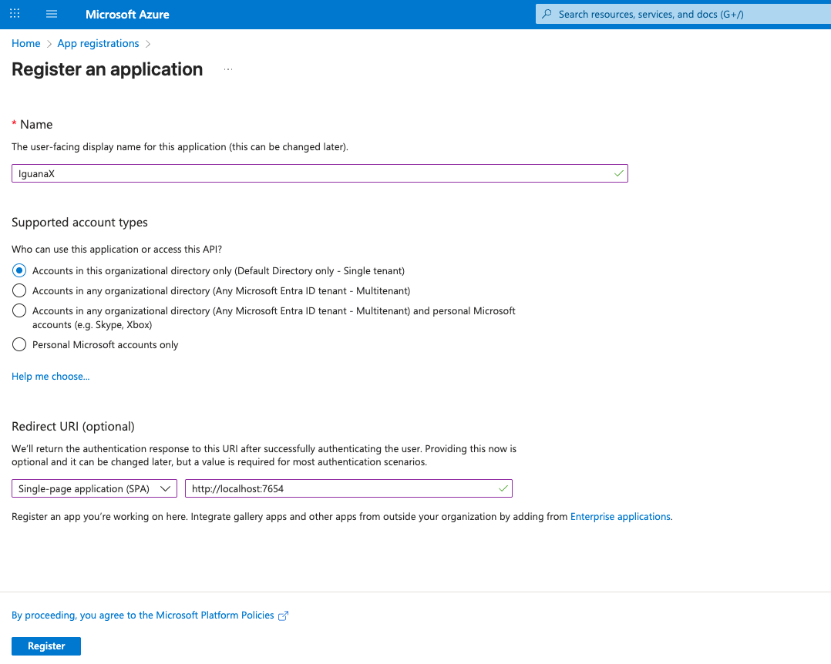Choose Personal Microsoft accounts only
The width and height of the screenshot is (831, 664).
20,345
